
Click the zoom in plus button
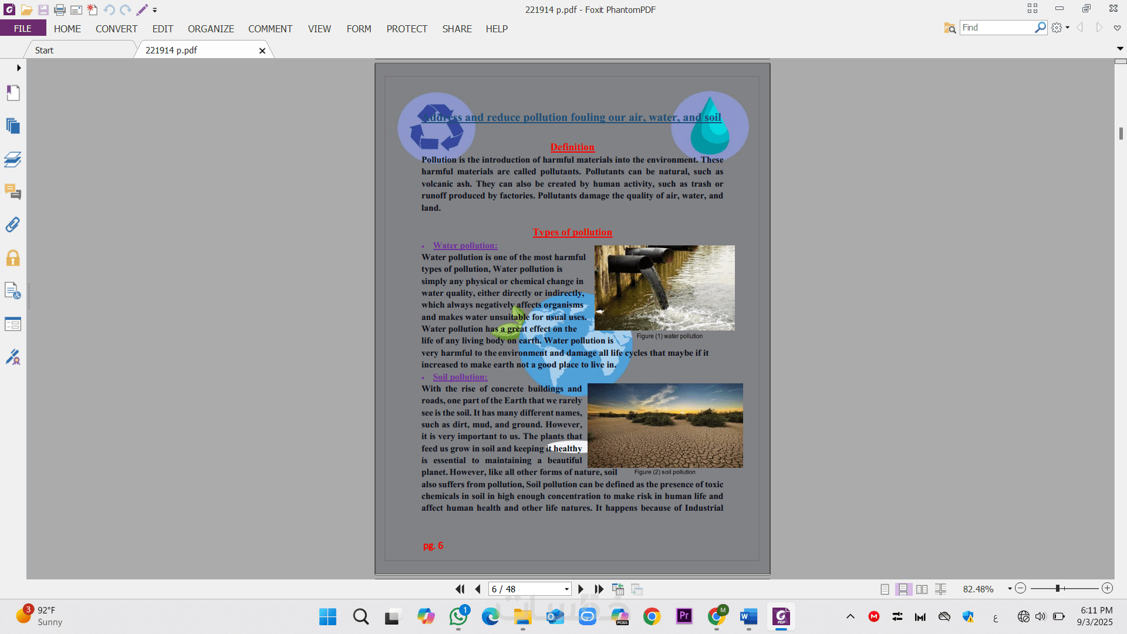pos(1107,588)
